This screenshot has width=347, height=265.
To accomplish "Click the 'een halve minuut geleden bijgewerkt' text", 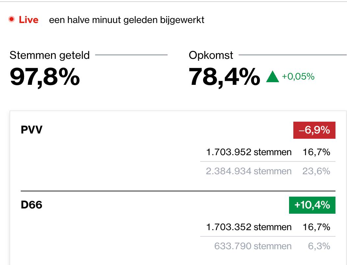I will (127, 20).
